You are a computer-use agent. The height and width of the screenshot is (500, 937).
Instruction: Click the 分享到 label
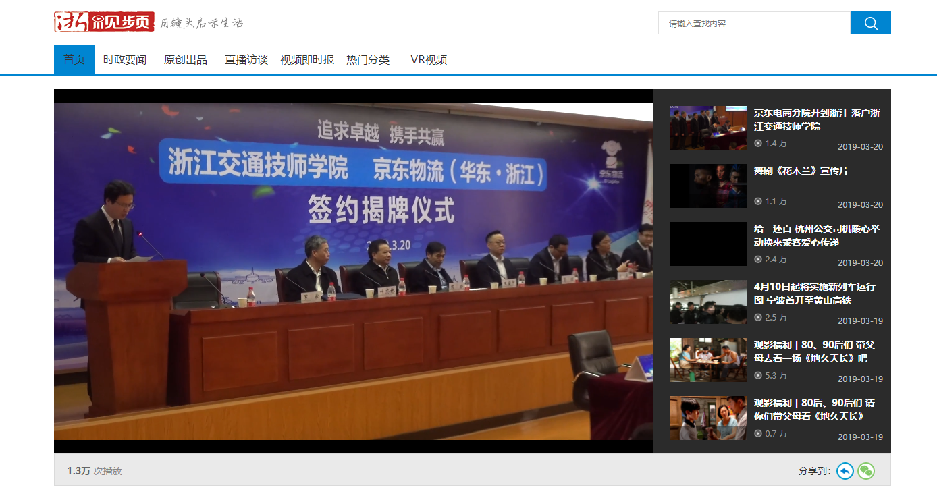click(815, 471)
